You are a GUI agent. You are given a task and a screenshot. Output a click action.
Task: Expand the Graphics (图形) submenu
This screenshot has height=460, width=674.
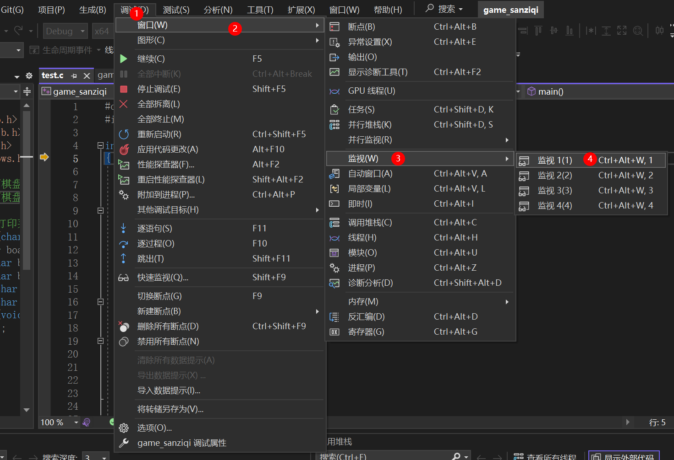click(x=220, y=40)
